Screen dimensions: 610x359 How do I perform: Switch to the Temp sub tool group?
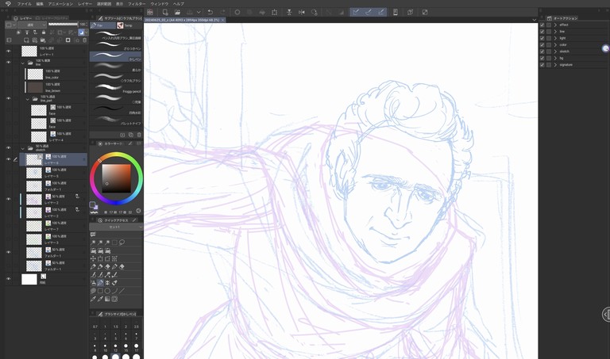click(x=126, y=25)
